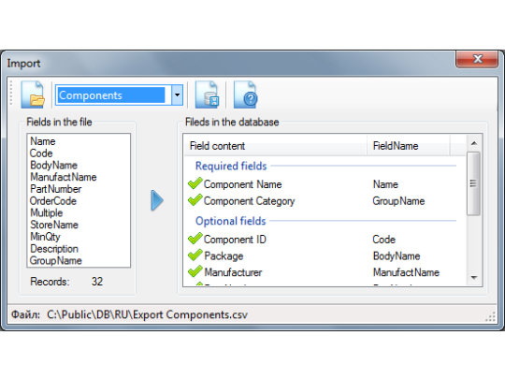Click the Field content column header

tap(276, 146)
